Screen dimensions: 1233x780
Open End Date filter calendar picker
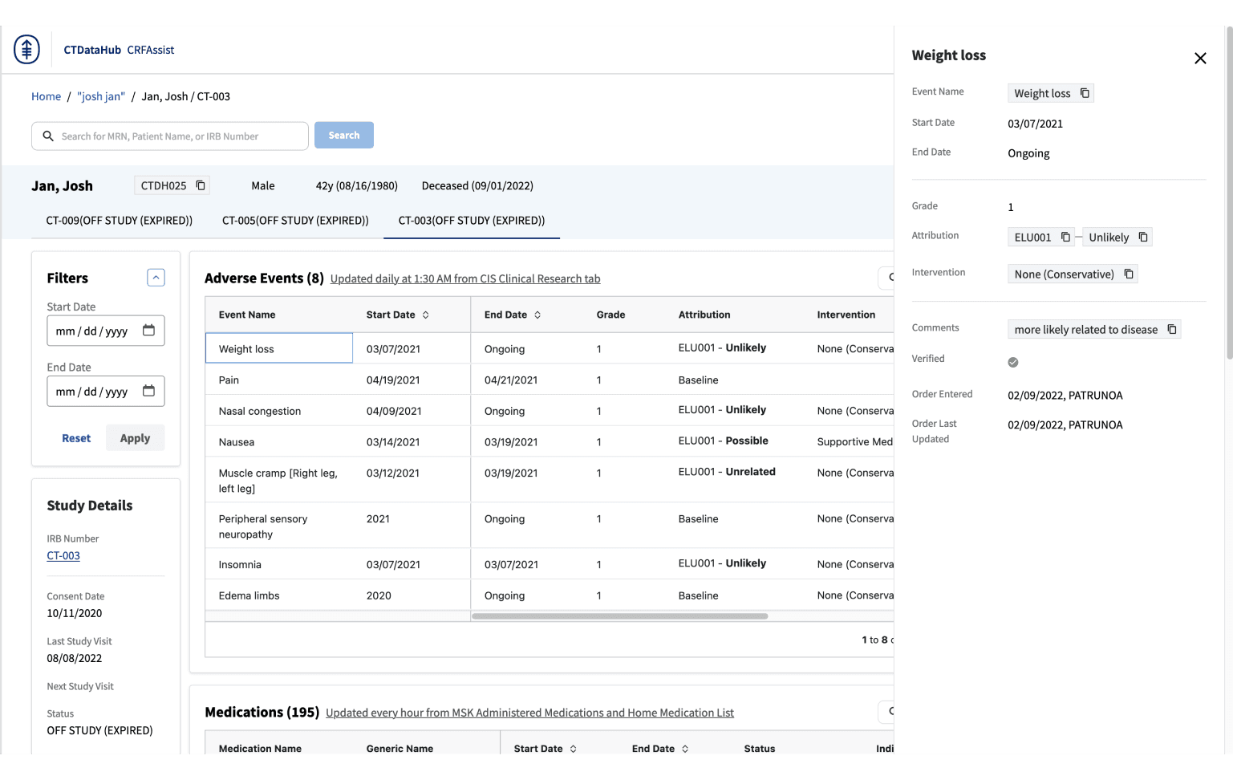148,391
